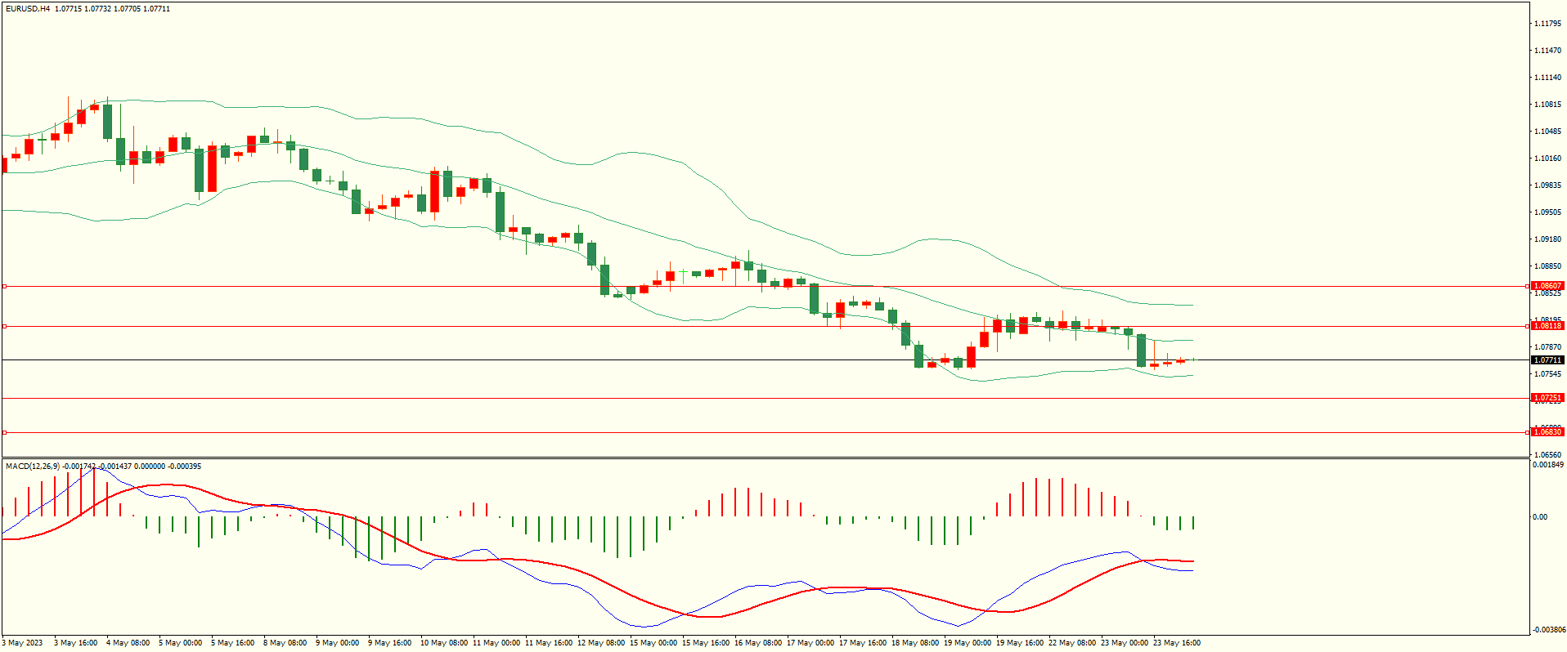The width and height of the screenshot is (1567, 652).
Task: Click the 1.09835 price scale value
Action: pos(1548,185)
